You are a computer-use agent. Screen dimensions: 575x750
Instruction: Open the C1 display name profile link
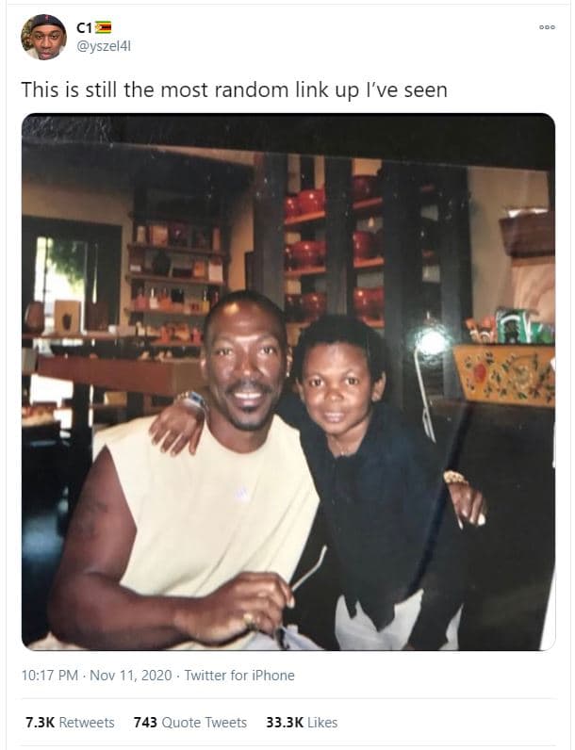click(x=84, y=27)
